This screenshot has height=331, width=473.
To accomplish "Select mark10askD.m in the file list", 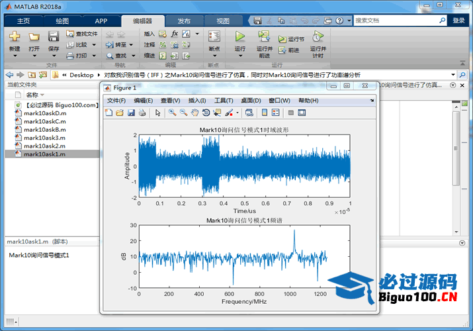I will click(x=45, y=113).
